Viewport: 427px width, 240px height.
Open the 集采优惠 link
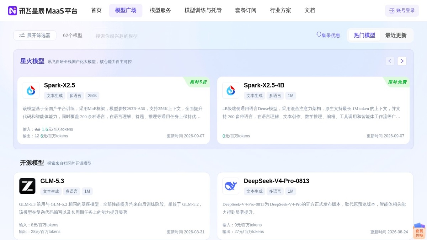click(328, 35)
